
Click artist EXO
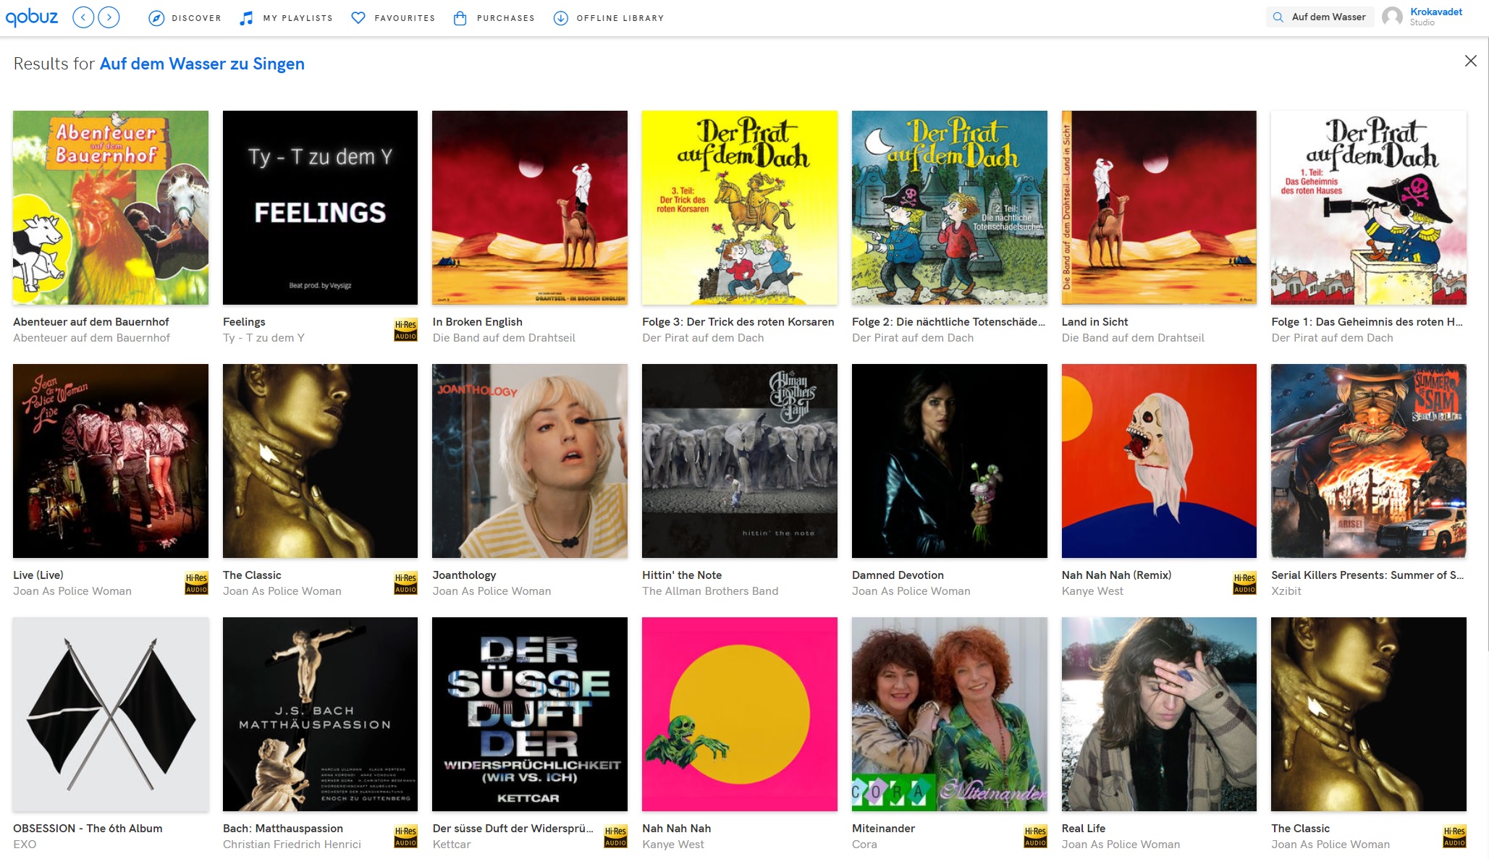(x=25, y=845)
